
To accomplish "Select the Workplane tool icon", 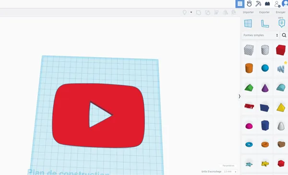I will [248, 24].
